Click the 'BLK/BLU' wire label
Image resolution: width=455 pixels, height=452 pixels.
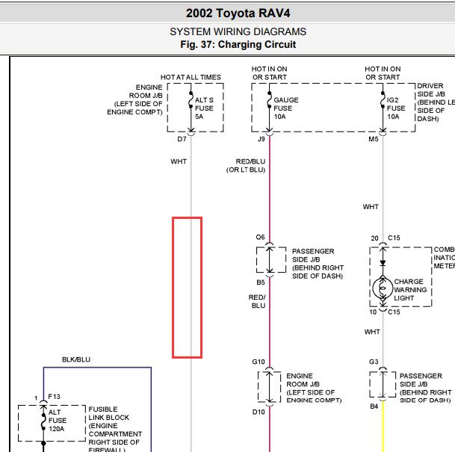pos(76,360)
